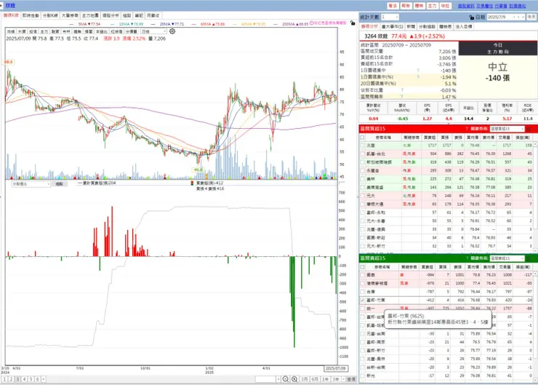
Task: Check the 凱基-台北 broker checkbox
Action: tap(362, 154)
